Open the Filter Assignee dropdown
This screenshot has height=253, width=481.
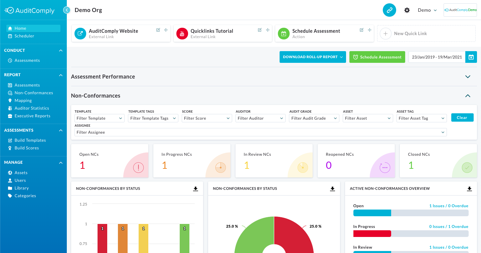pos(261,132)
